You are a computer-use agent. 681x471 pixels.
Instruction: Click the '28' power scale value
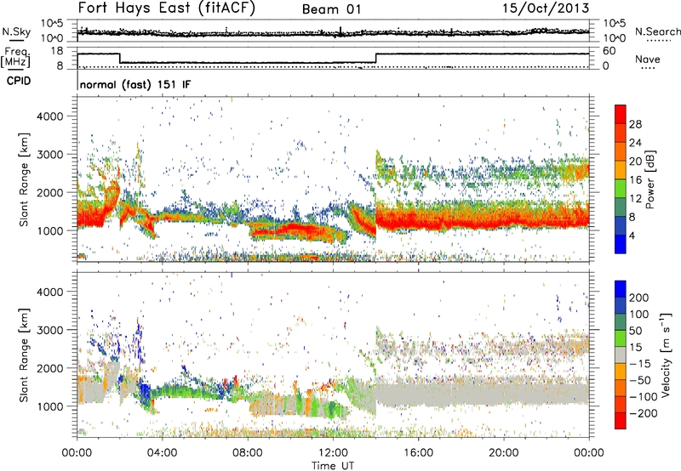(x=635, y=124)
